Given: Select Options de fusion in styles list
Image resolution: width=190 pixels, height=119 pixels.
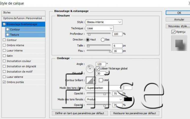Looking at the screenshot, I should point(23,18).
